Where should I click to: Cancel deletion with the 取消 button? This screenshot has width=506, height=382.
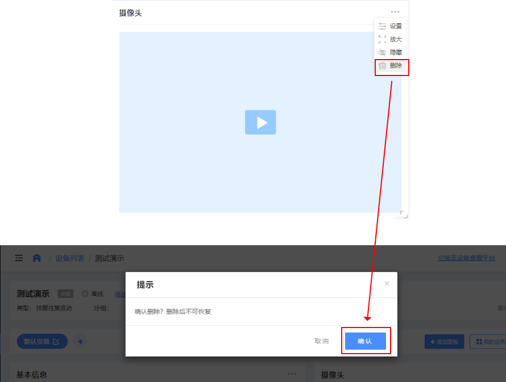321,341
